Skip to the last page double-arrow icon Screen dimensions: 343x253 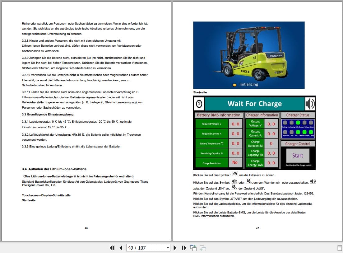click(x=184, y=248)
